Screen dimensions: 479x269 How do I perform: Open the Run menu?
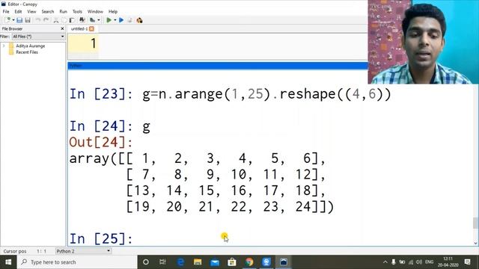[63, 12]
